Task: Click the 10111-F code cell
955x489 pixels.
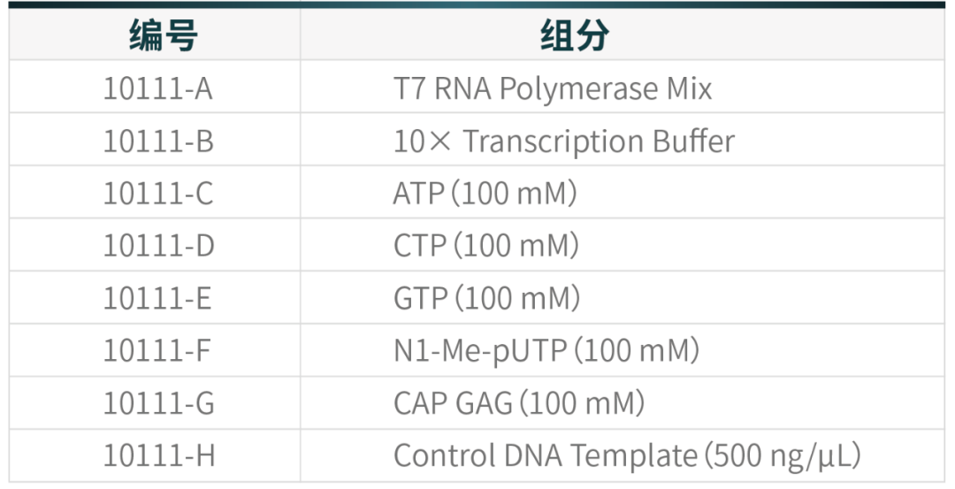Action: point(155,350)
